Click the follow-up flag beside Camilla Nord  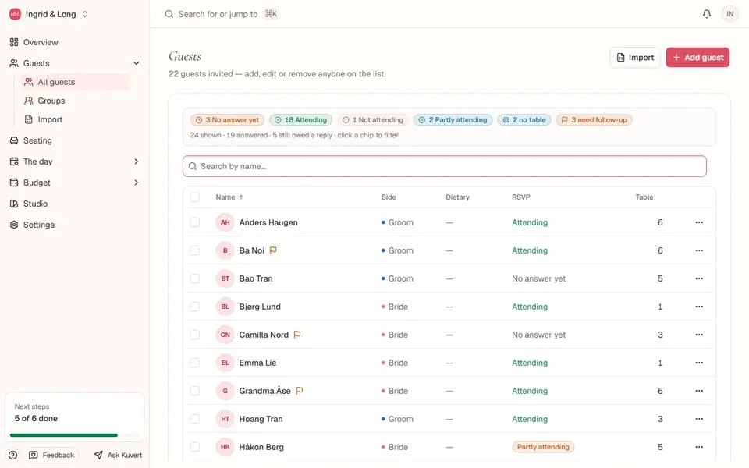click(x=297, y=335)
